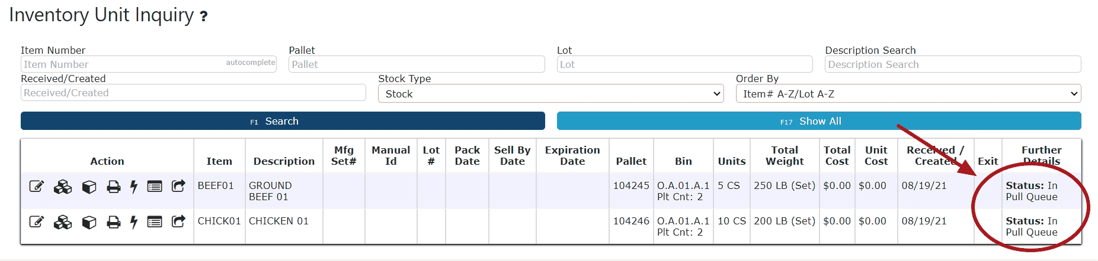
Task: Focus the Item Number input field
Action: click(x=149, y=64)
